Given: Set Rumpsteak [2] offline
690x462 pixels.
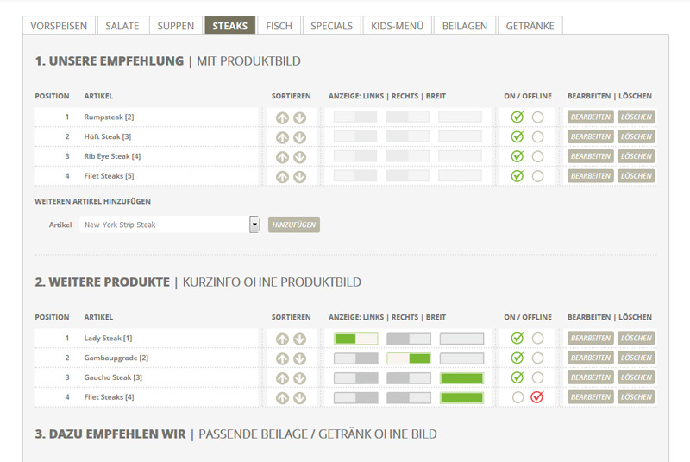Looking at the screenshot, I should click(537, 117).
